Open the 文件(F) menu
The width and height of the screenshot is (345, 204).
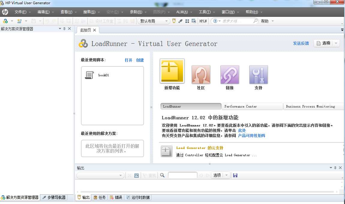(20, 12)
